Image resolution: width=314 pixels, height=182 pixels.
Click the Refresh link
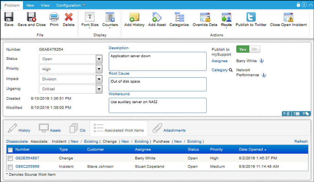click(x=301, y=141)
